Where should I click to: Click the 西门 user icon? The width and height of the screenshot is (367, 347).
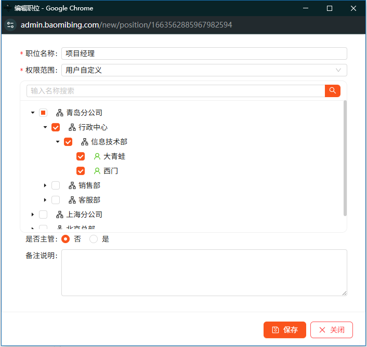(97, 171)
